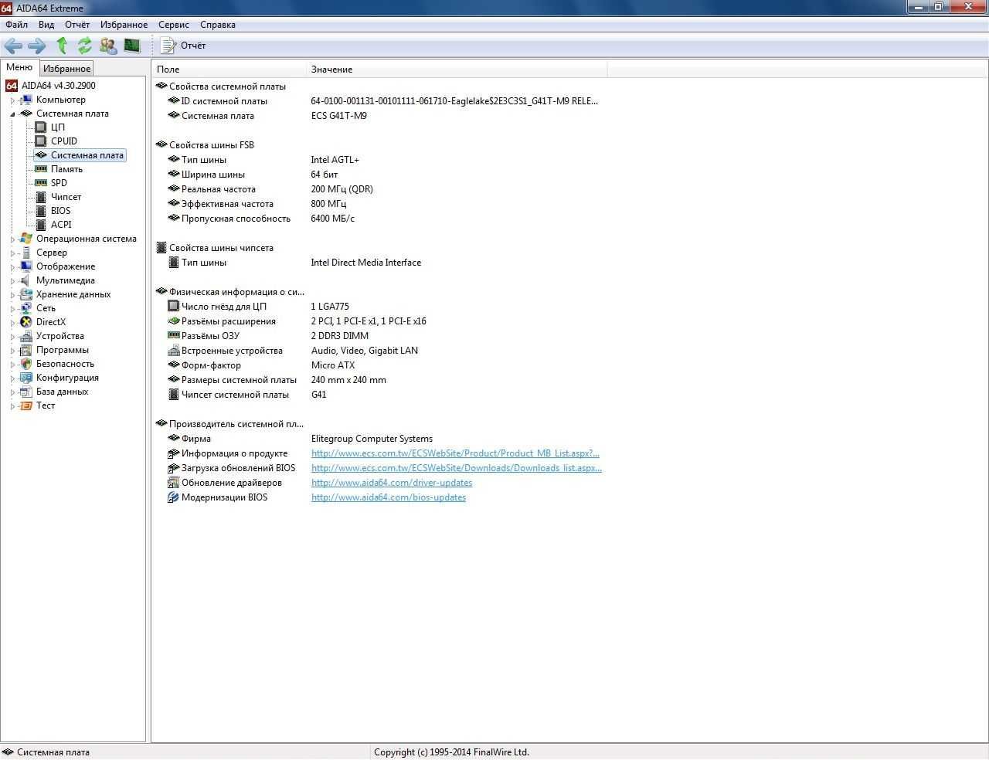The width and height of the screenshot is (989, 760).
Task: Open the aida64.com/driver-updates link
Action: point(392,483)
